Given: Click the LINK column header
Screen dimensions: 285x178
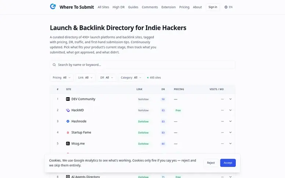Looking at the screenshot, I should [x=140, y=89].
